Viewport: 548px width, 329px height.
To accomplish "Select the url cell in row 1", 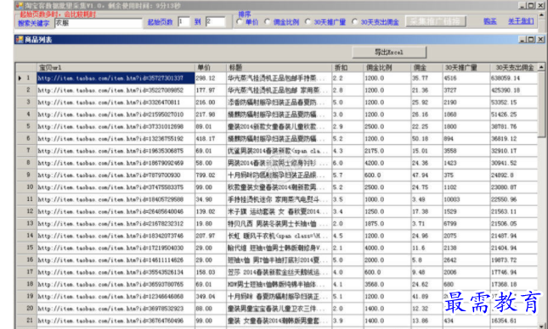I will [116, 78].
